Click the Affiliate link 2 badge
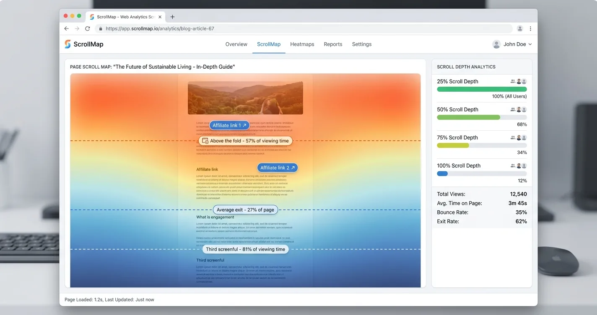The image size is (597, 315). [x=278, y=168]
